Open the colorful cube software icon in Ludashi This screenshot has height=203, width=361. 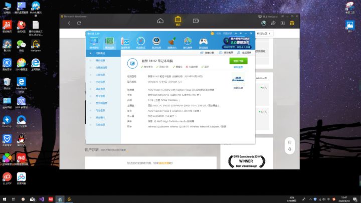(188, 43)
